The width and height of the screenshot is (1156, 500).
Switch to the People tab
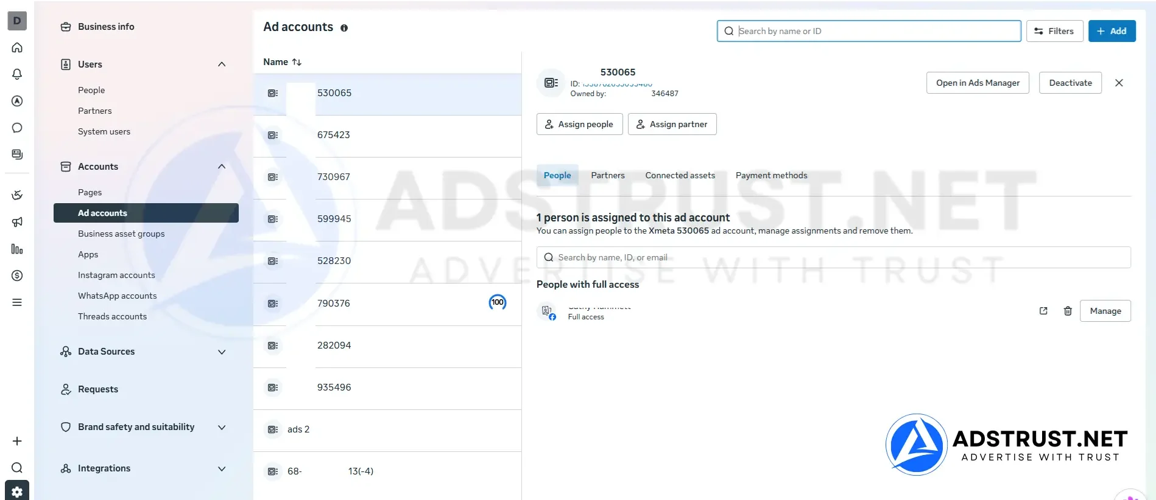click(x=557, y=175)
